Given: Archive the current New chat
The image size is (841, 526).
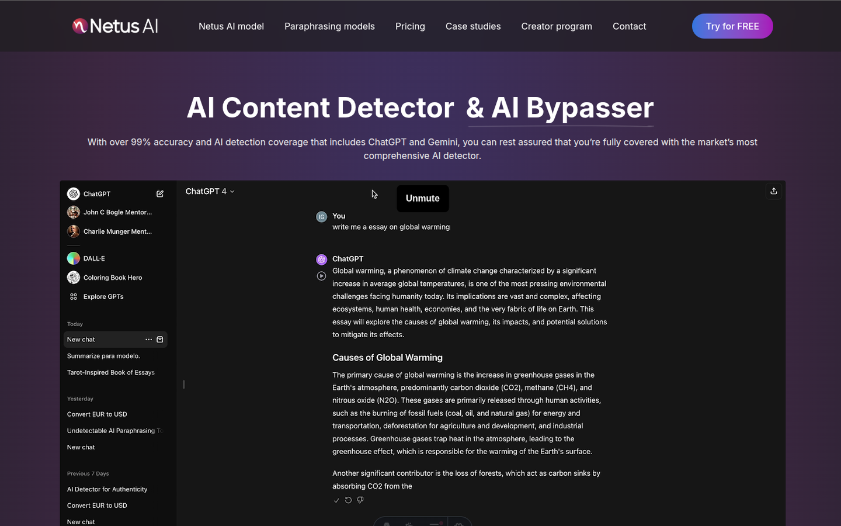Looking at the screenshot, I should (160, 340).
